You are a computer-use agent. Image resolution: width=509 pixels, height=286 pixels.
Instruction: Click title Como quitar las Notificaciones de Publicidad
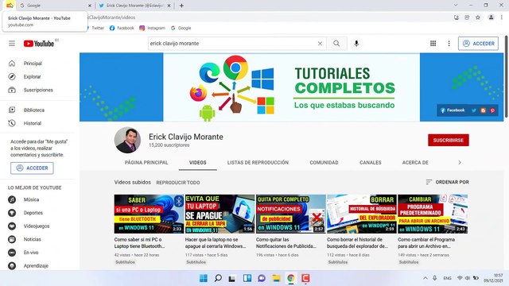(286, 243)
